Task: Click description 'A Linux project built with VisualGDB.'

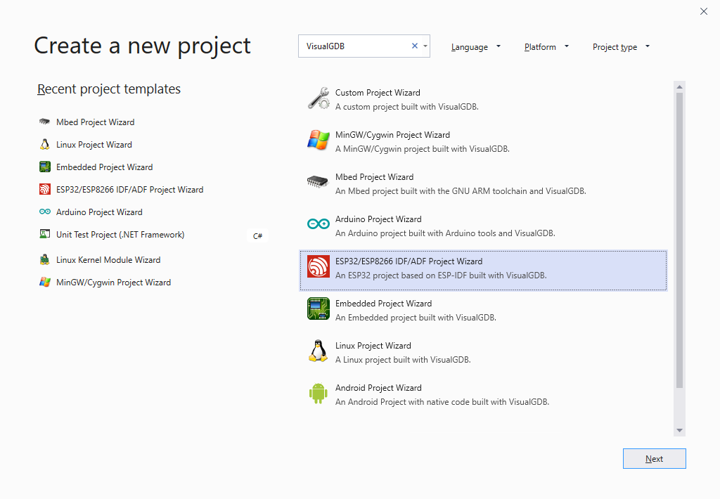Action: pyautogui.click(x=403, y=360)
